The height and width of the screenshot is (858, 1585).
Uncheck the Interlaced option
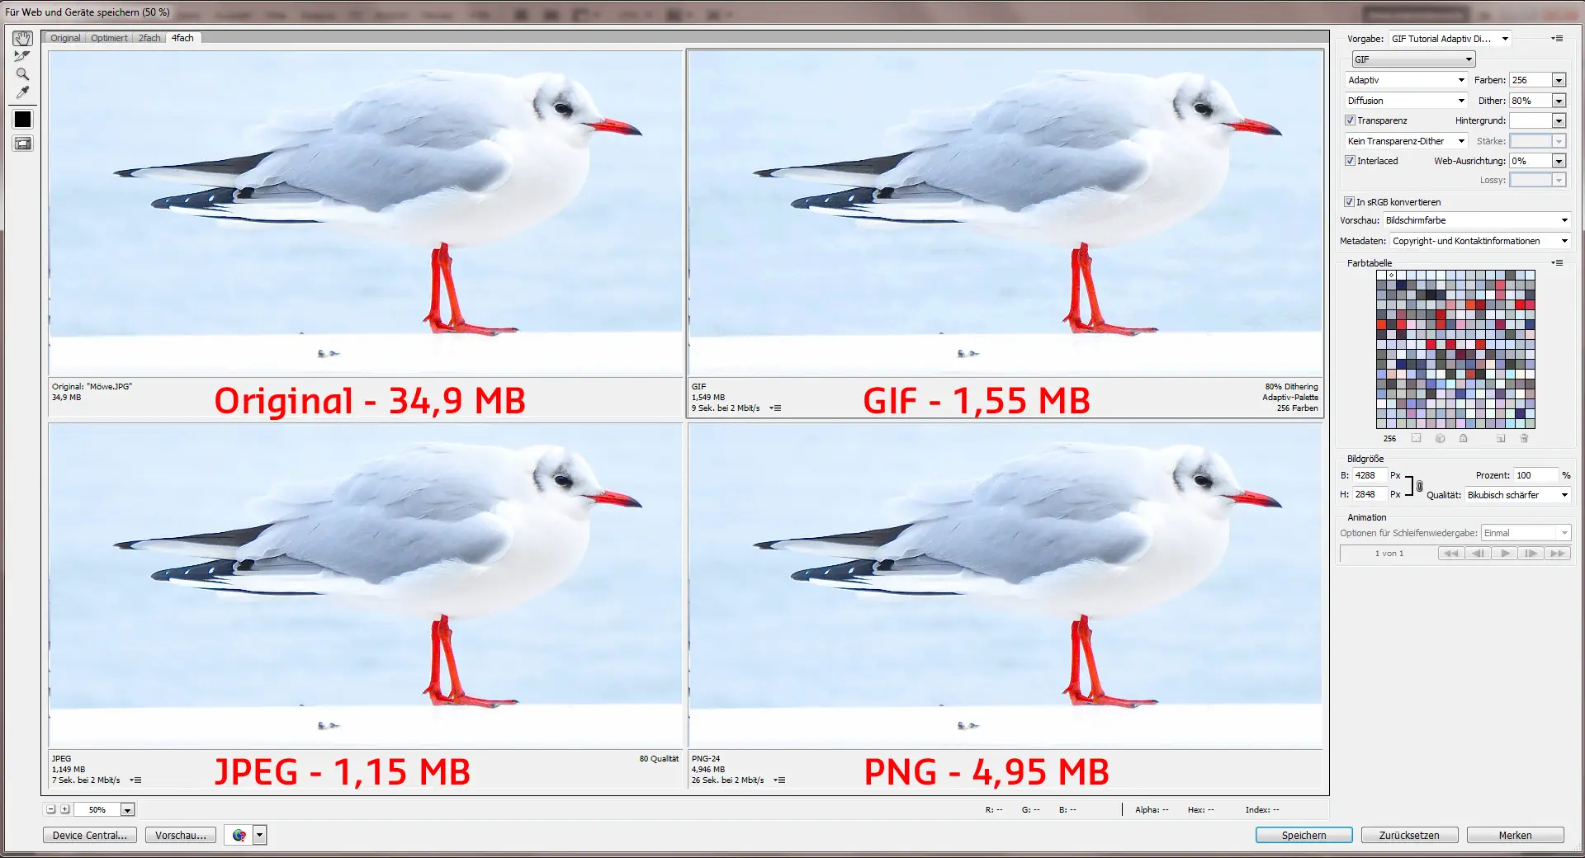tap(1351, 161)
